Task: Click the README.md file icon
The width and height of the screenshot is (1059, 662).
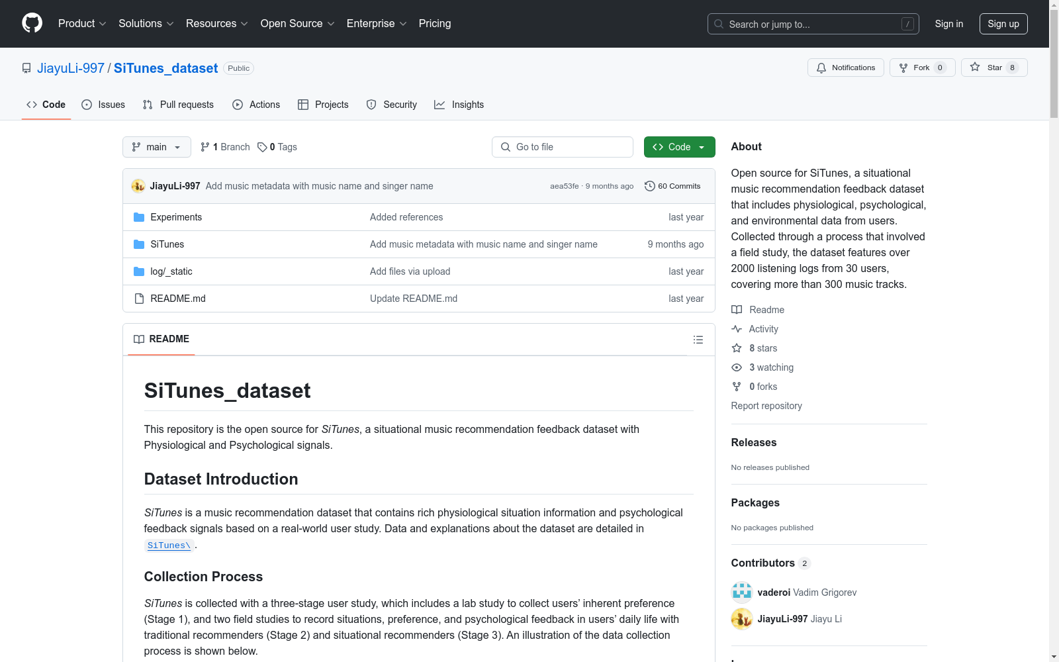Action: tap(139, 299)
